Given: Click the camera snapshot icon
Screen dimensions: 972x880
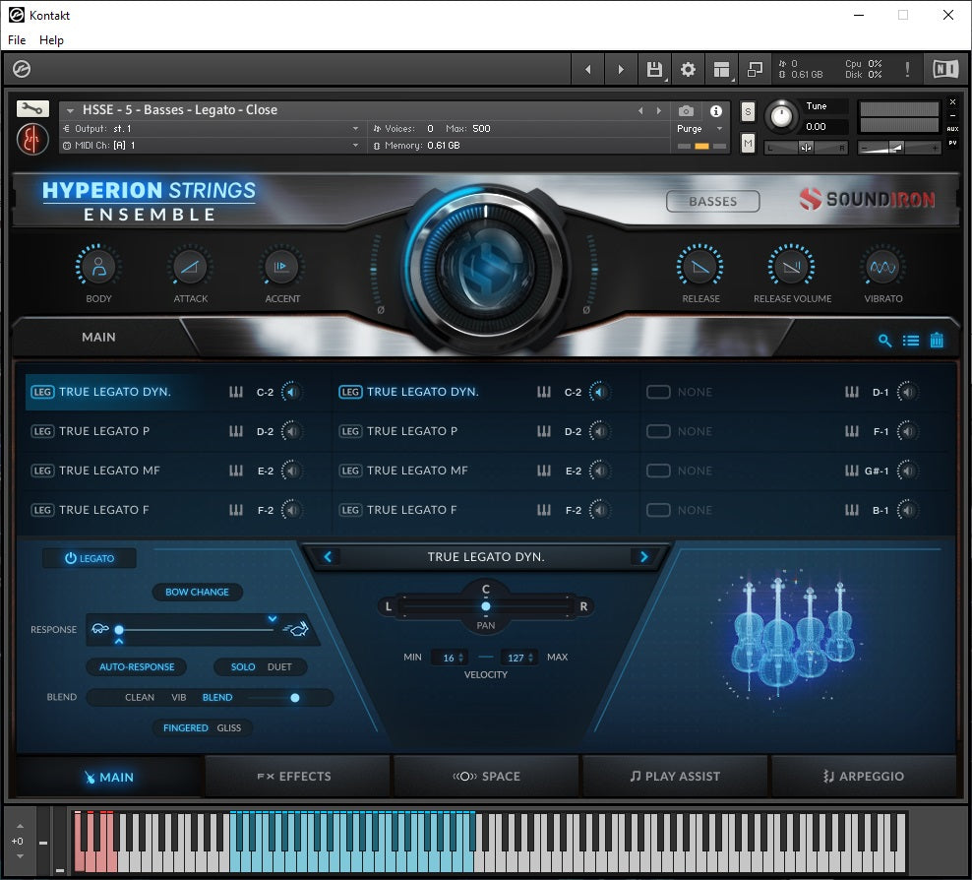Looking at the screenshot, I should 686,111.
